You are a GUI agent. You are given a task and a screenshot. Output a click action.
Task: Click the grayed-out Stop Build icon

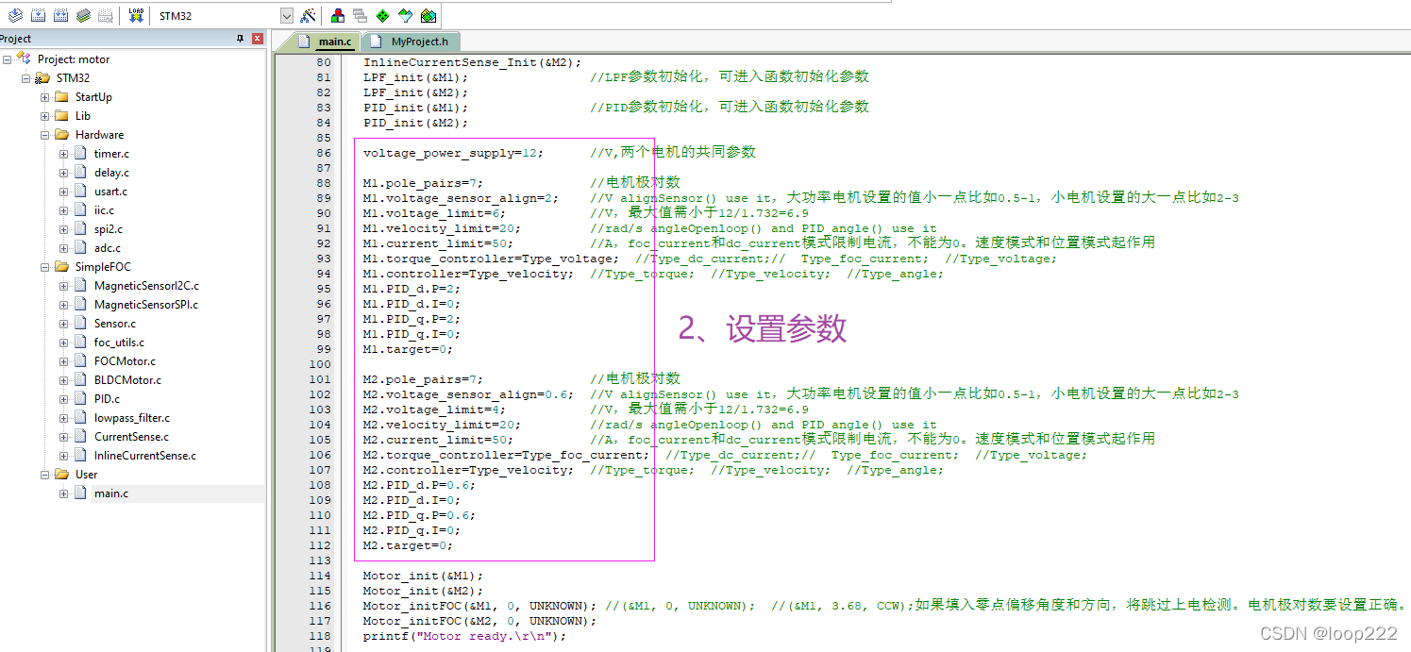point(106,15)
